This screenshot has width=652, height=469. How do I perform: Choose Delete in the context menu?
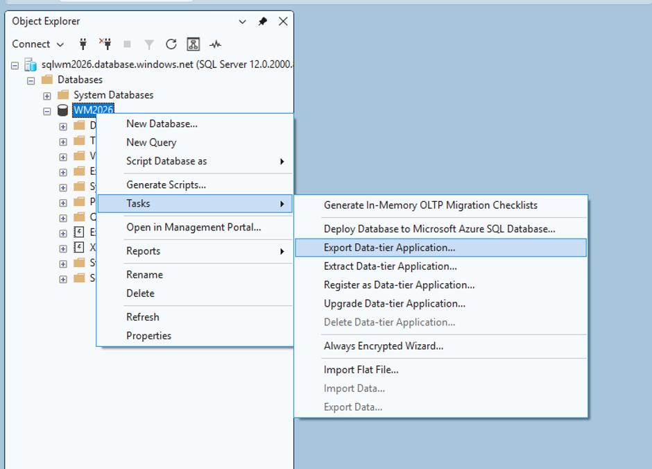(195, 293)
